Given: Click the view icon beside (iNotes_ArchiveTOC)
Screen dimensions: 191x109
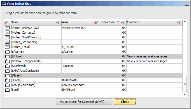Looking at the screenshot, I should (x=7, y=28).
